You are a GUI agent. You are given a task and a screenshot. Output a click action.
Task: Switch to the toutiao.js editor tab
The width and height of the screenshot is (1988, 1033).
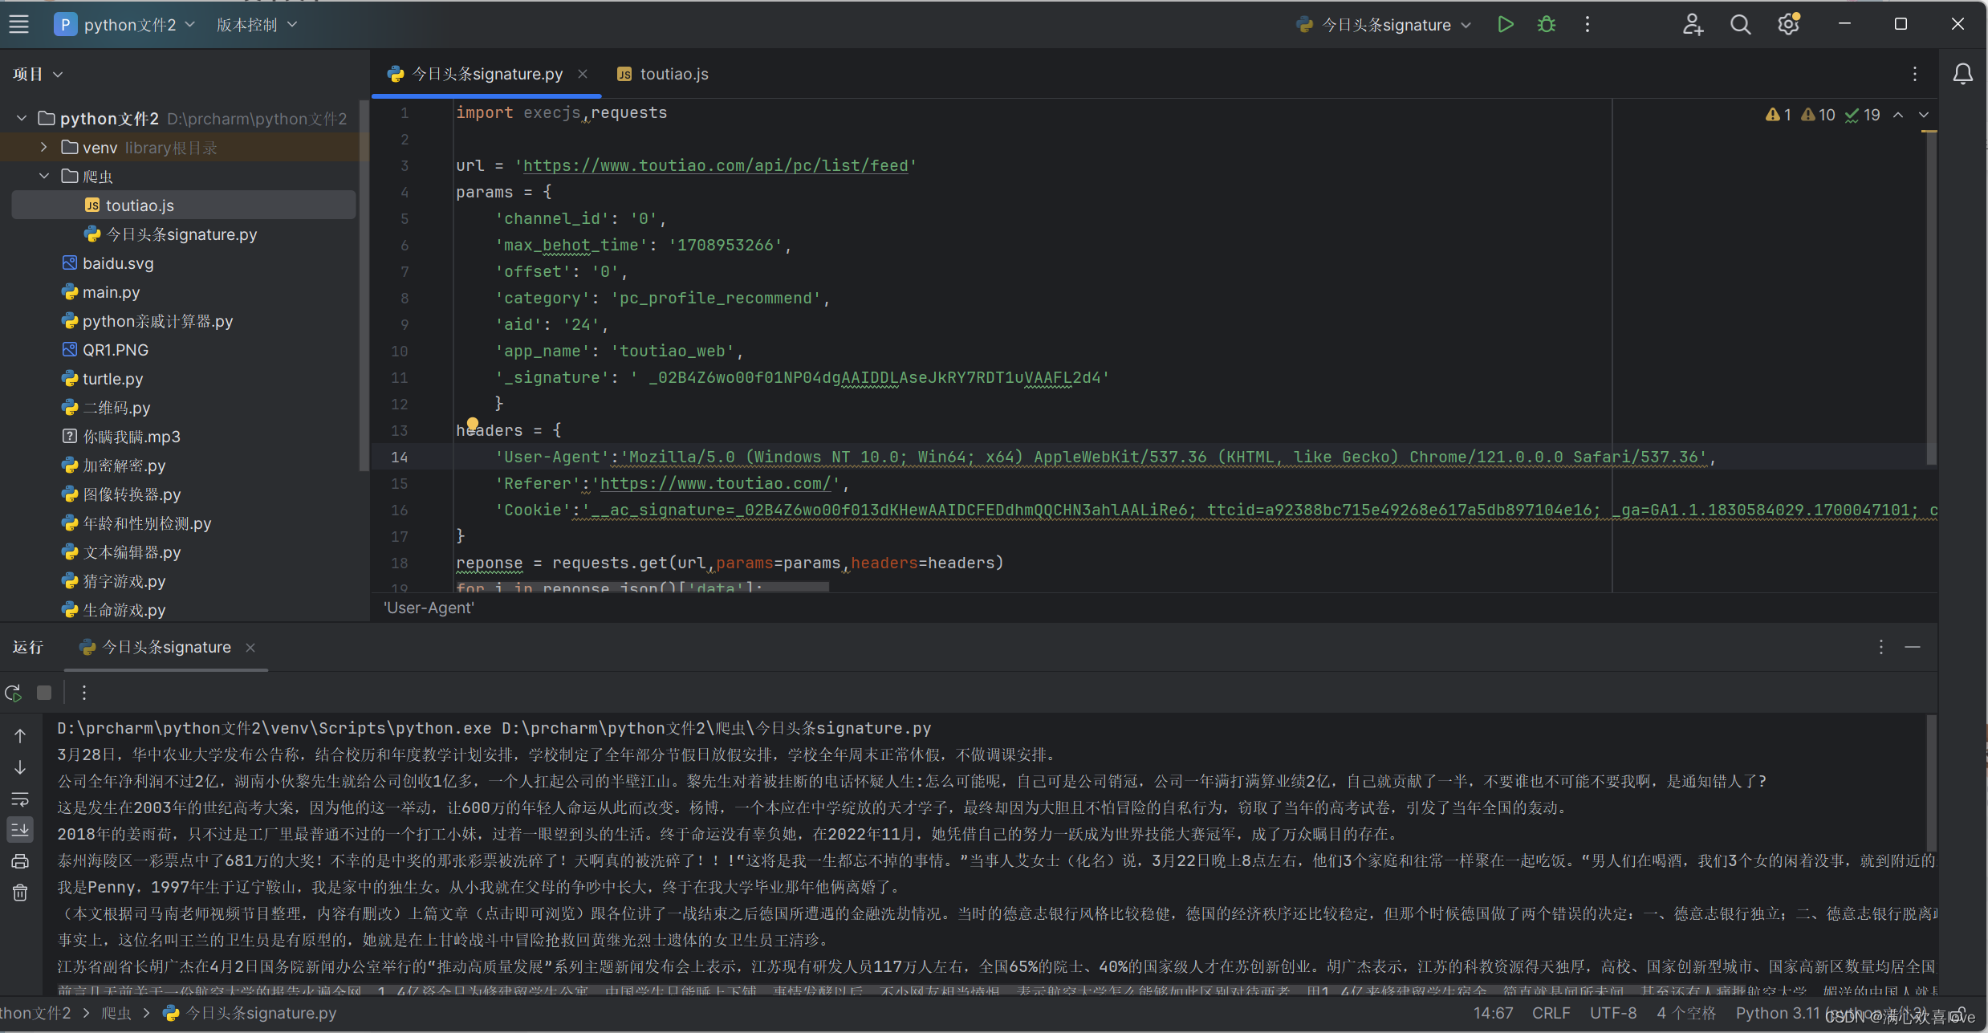[x=663, y=74]
